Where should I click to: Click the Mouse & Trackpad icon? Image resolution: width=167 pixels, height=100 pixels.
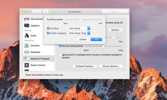pyautogui.click(x=27, y=59)
